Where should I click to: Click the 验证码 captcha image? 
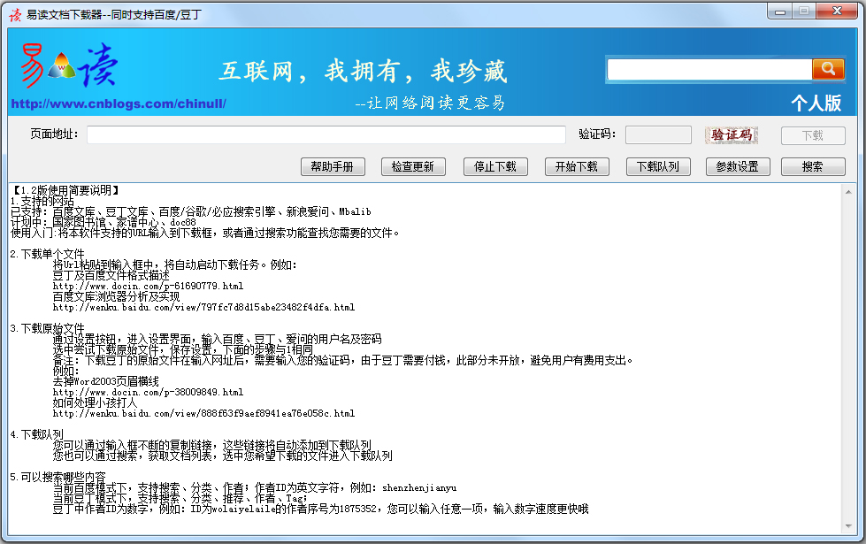[732, 134]
